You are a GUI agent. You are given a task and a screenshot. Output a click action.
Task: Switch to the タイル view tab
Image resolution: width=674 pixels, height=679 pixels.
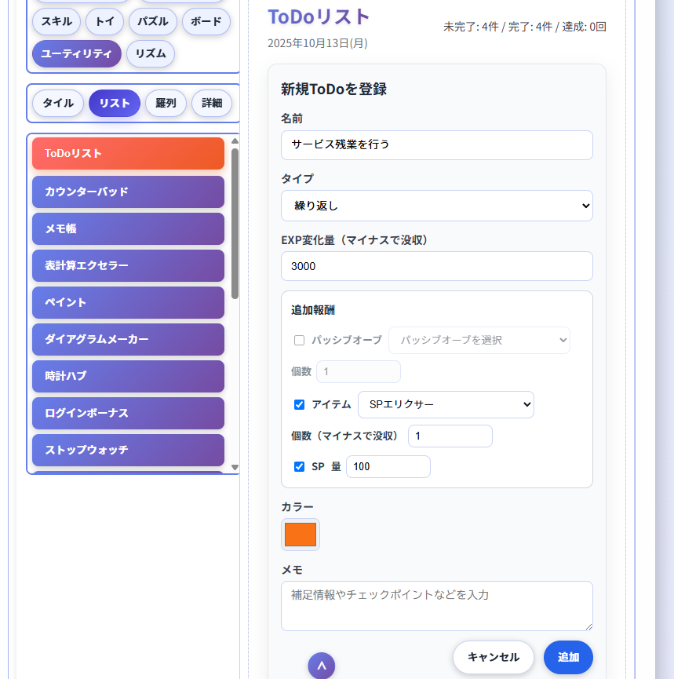(57, 103)
